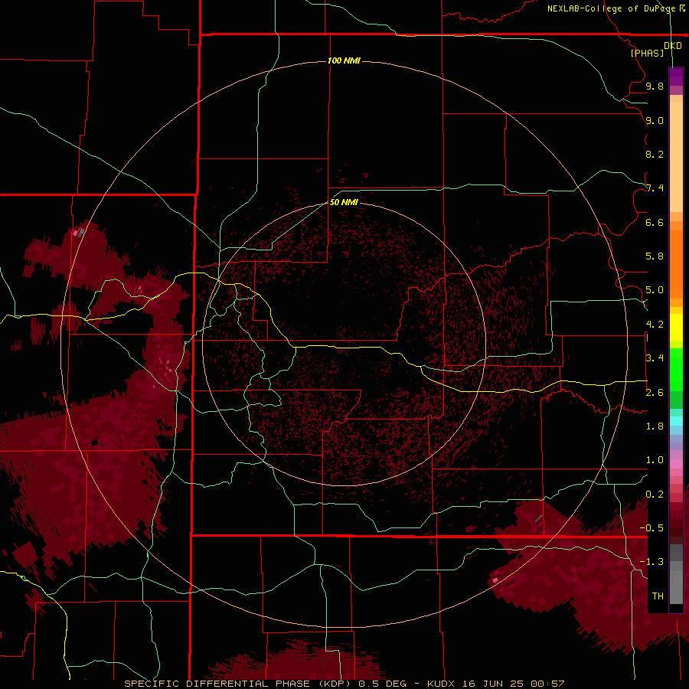Click the SPECIFIC DIFFERENTIAL PHASE (KDP) caption

click(240, 684)
